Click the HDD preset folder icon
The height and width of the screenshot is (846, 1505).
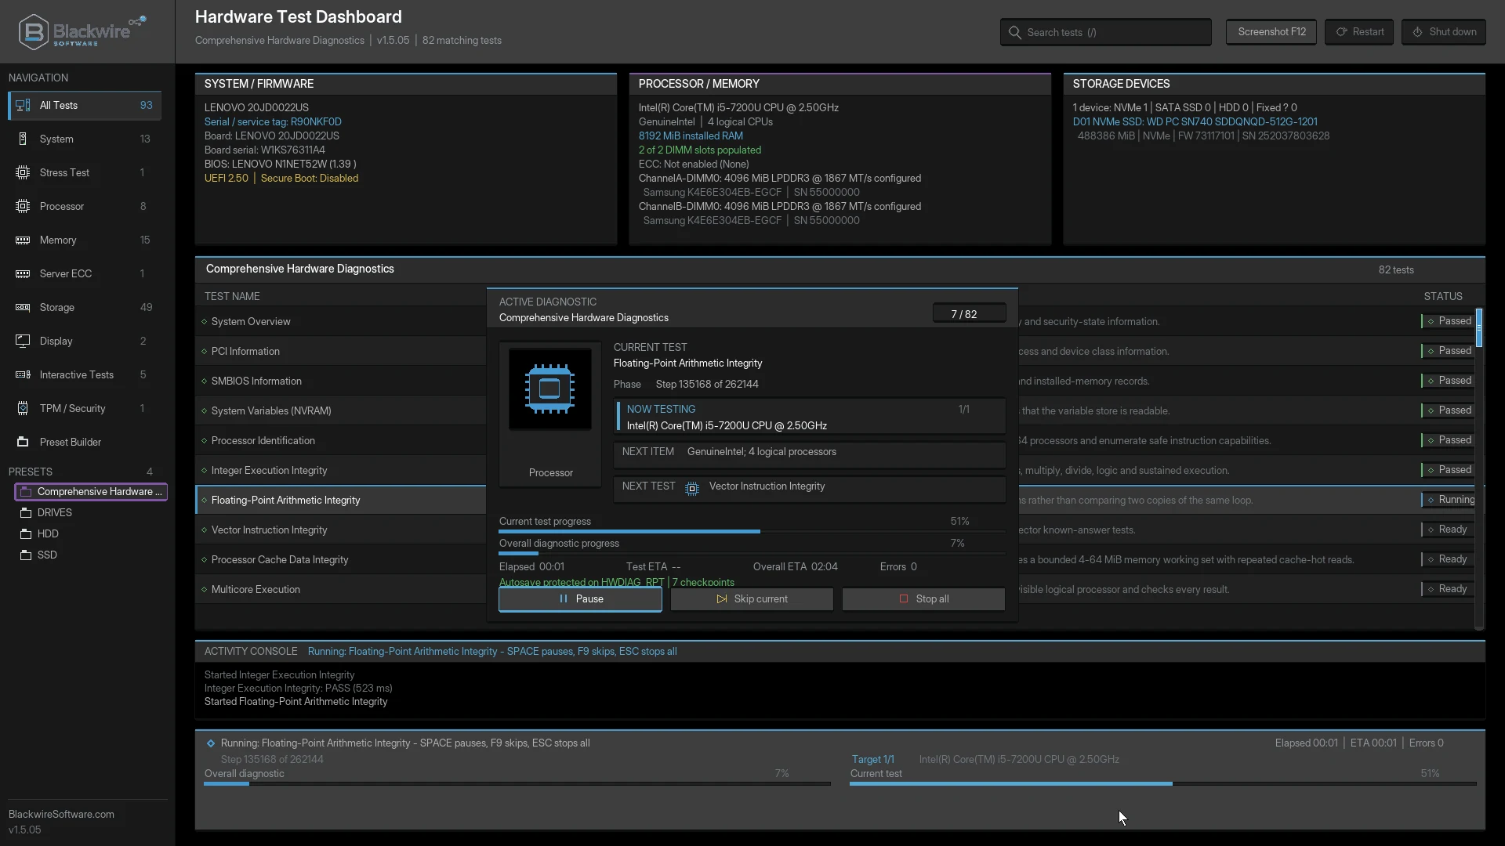(x=26, y=534)
